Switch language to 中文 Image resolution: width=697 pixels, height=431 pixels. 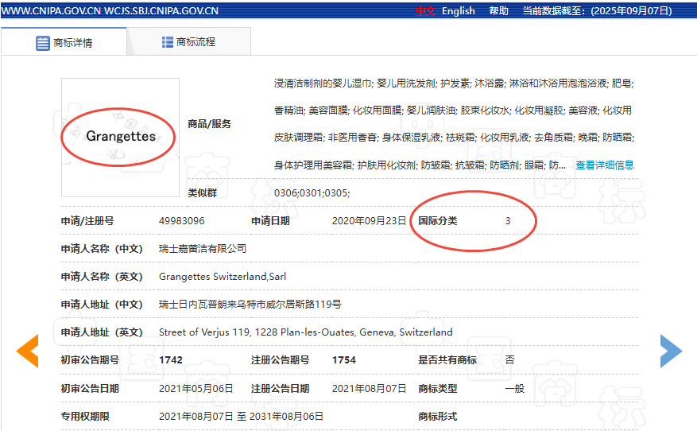click(x=425, y=10)
